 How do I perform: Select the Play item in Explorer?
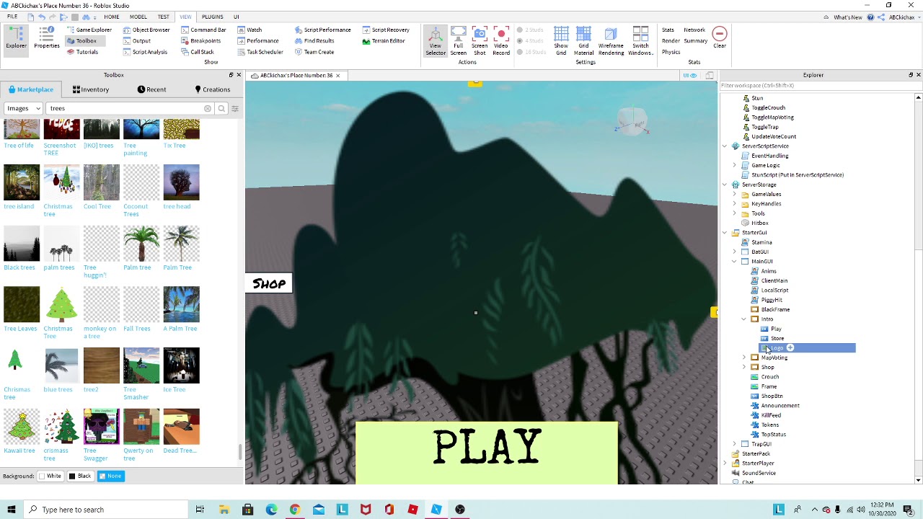[x=776, y=329]
